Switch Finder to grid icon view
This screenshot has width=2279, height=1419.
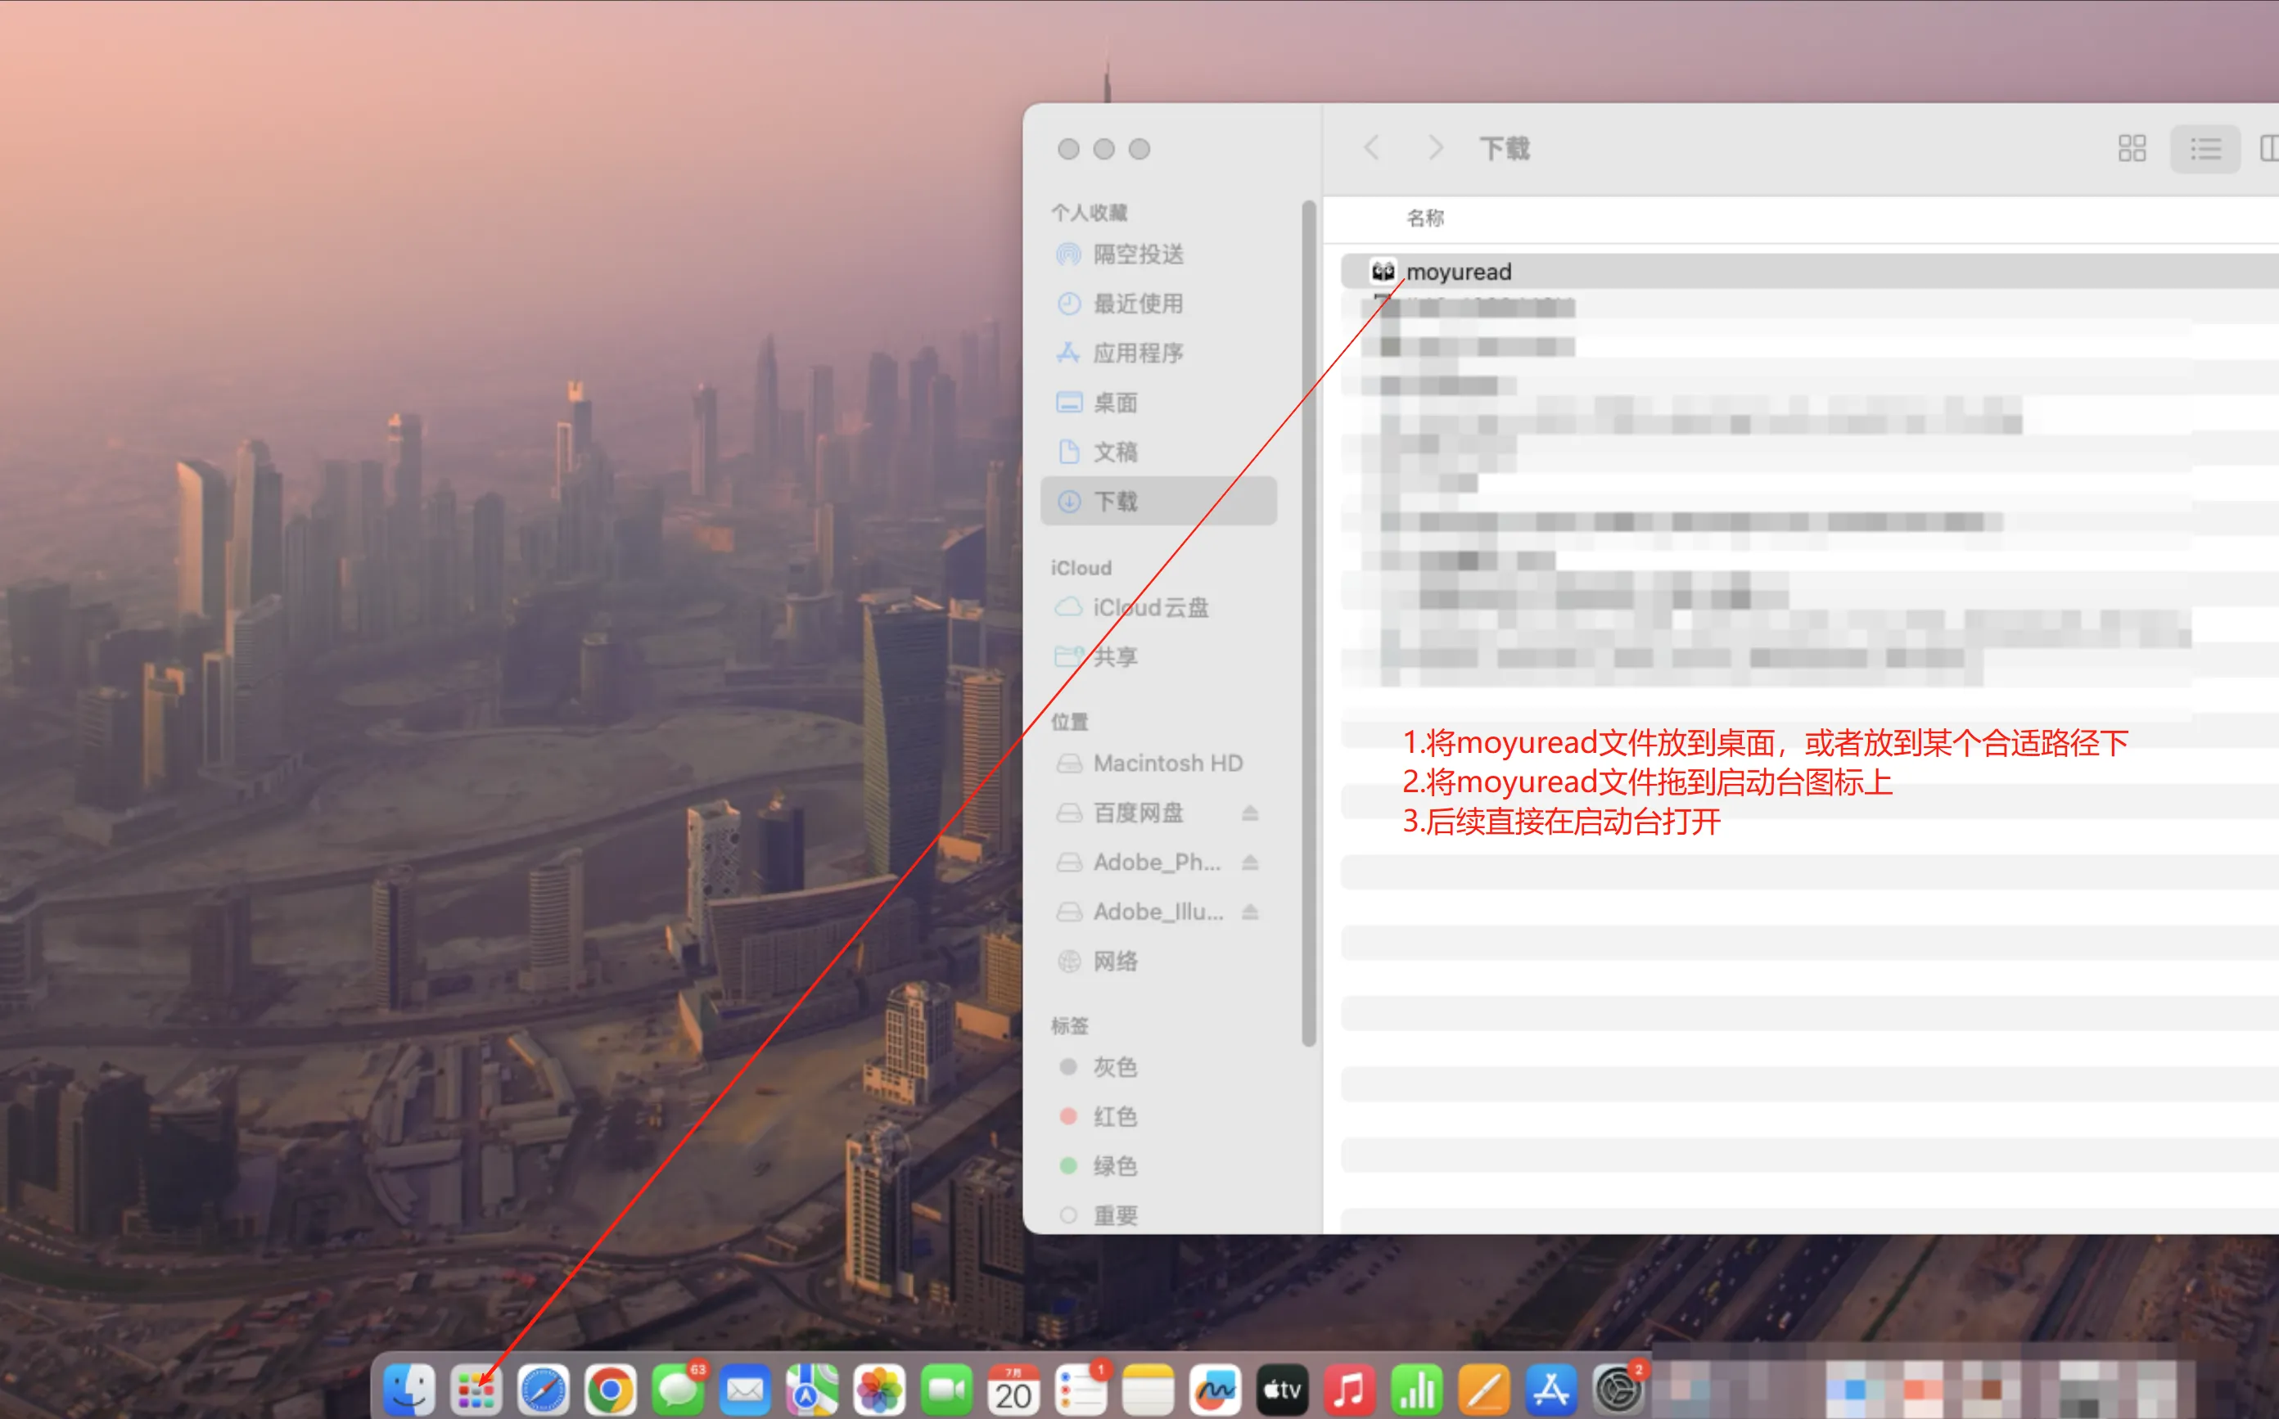[2131, 148]
